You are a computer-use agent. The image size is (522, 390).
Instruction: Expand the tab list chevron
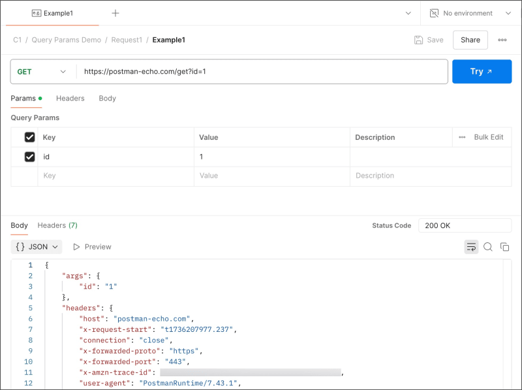(x=408, y=13)
